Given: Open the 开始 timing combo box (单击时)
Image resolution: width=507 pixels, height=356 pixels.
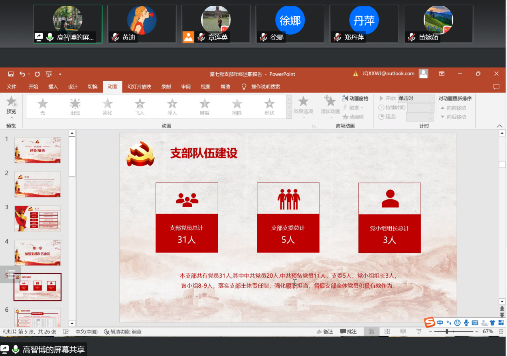Looking at the screenshot, I should 416,98.
